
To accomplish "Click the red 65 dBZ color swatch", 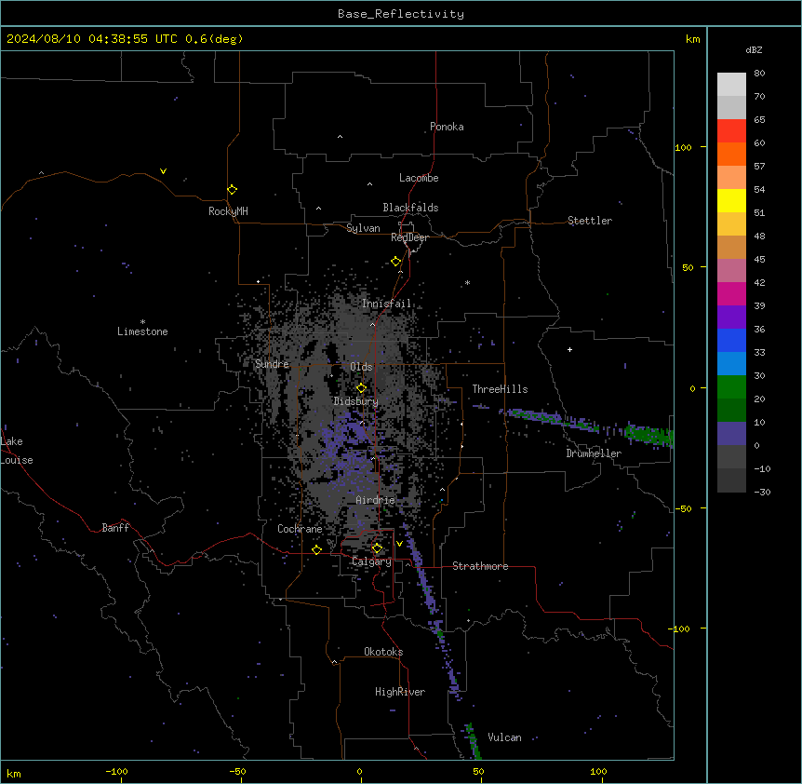I will 731,130.
